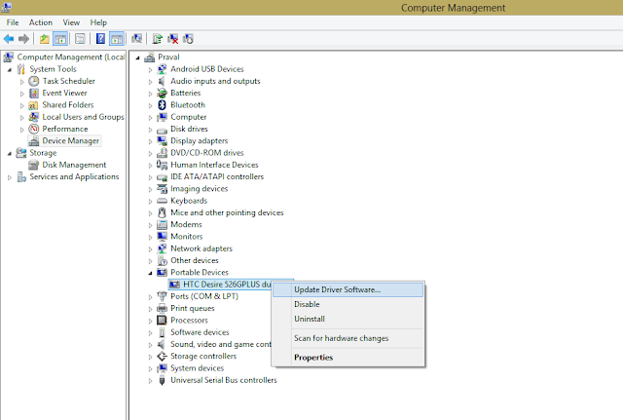The width and height of the screenshot is (623, 420).
Task: Click the Android USB Devices icon
Action: point(162,69)
